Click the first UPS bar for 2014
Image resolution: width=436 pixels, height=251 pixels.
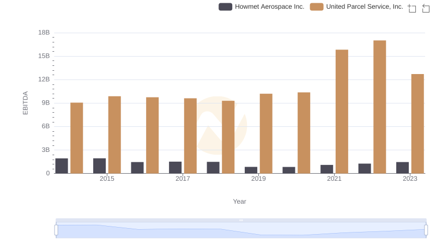[76, 138]
